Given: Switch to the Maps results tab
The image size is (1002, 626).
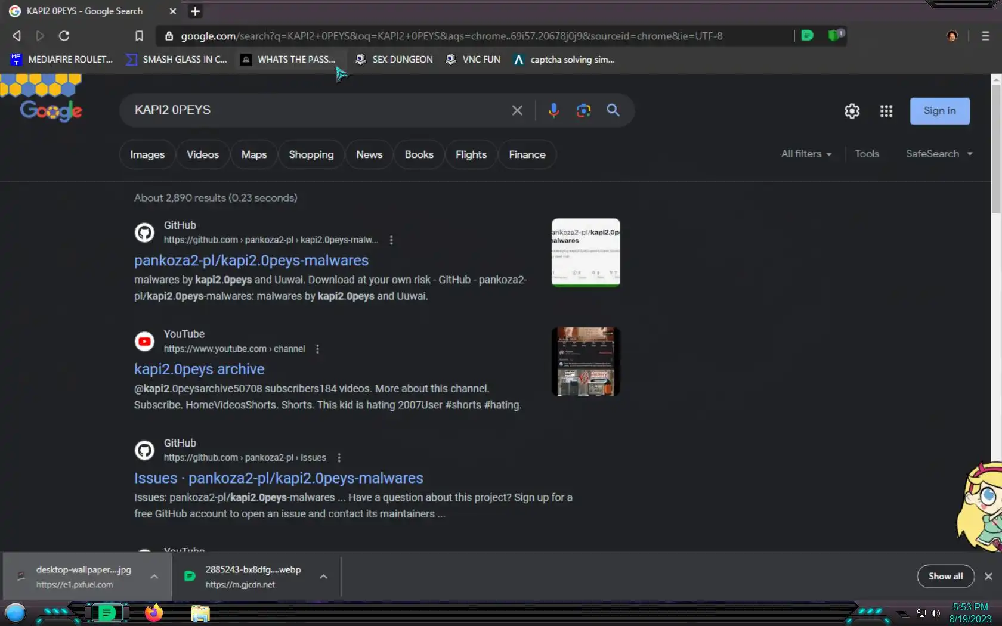Looking at the screenshot, I should (x=254, y=155).
